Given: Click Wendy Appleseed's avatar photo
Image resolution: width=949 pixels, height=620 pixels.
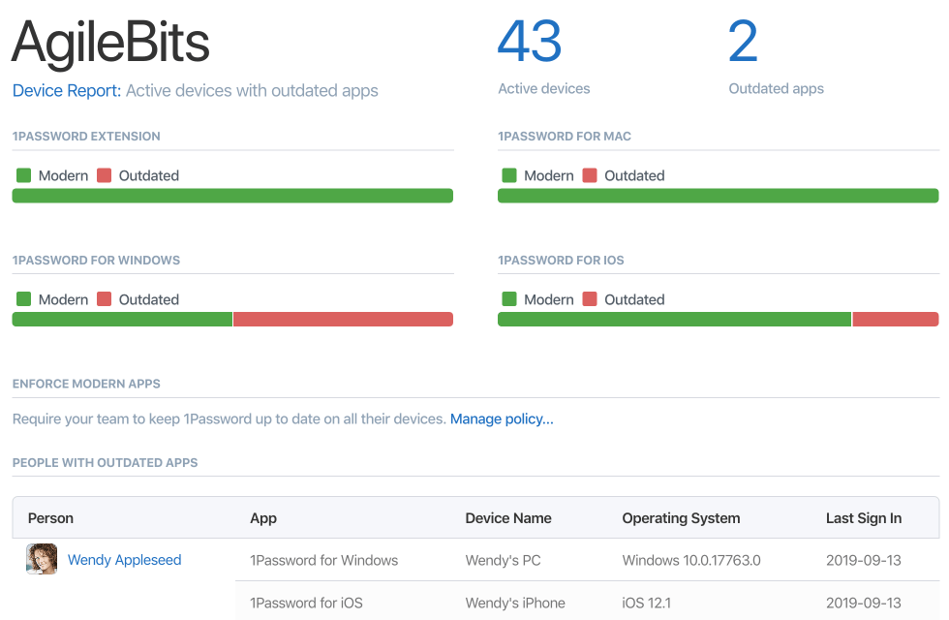Looking at the screenshot, I should 42,559.
